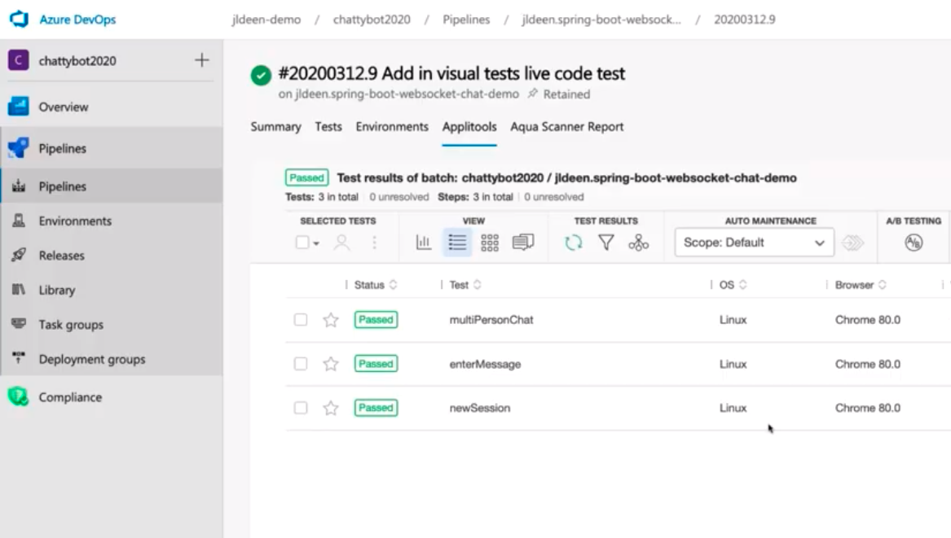Image resolution: width=951 pixels, height=538 pixels.
Task: Open the Scope: Default dropdown
Action: pos(753,243)
